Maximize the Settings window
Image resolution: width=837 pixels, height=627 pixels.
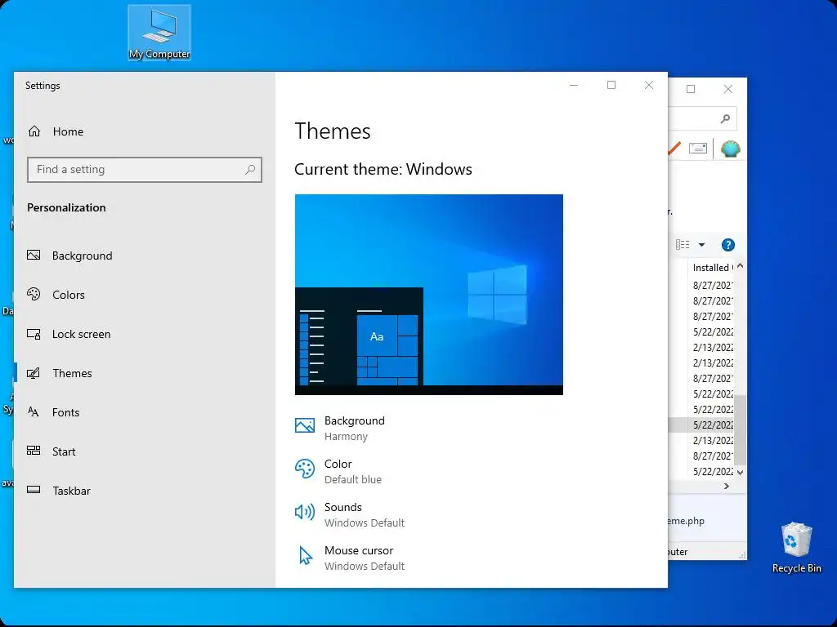click(611, 85)
